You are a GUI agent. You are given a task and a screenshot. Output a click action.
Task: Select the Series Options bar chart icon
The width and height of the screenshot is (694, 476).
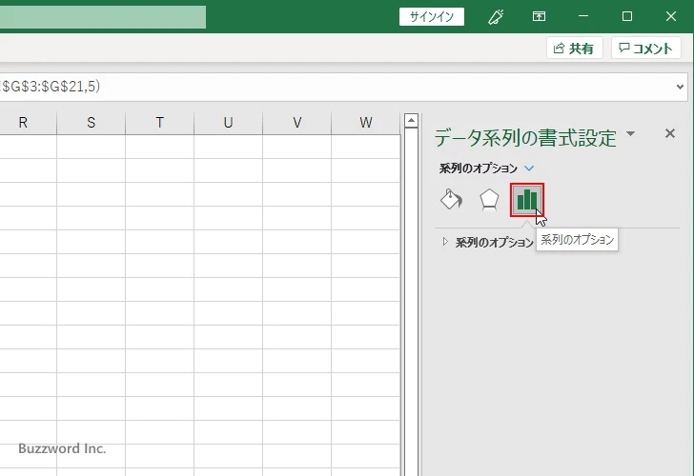(526, 200)
